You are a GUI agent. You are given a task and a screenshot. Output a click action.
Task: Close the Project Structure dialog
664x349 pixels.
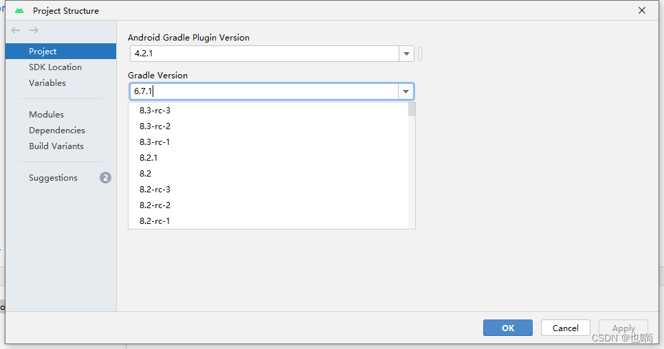(642, 10)
